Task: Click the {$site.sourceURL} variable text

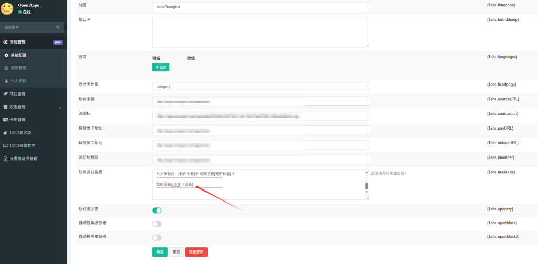Action: 503,99
